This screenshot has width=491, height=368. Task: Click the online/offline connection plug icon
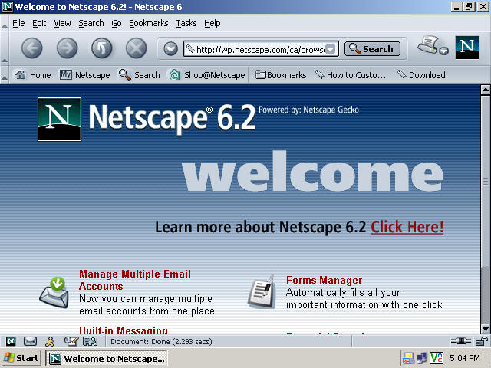tap(460, 341)
